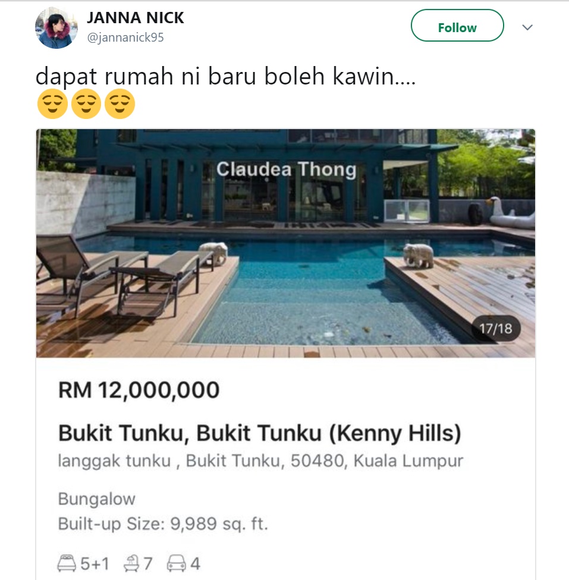Viewport: 569px width, 580px height.
Task: Click the Follow button
Action: [x=457, y=26]
